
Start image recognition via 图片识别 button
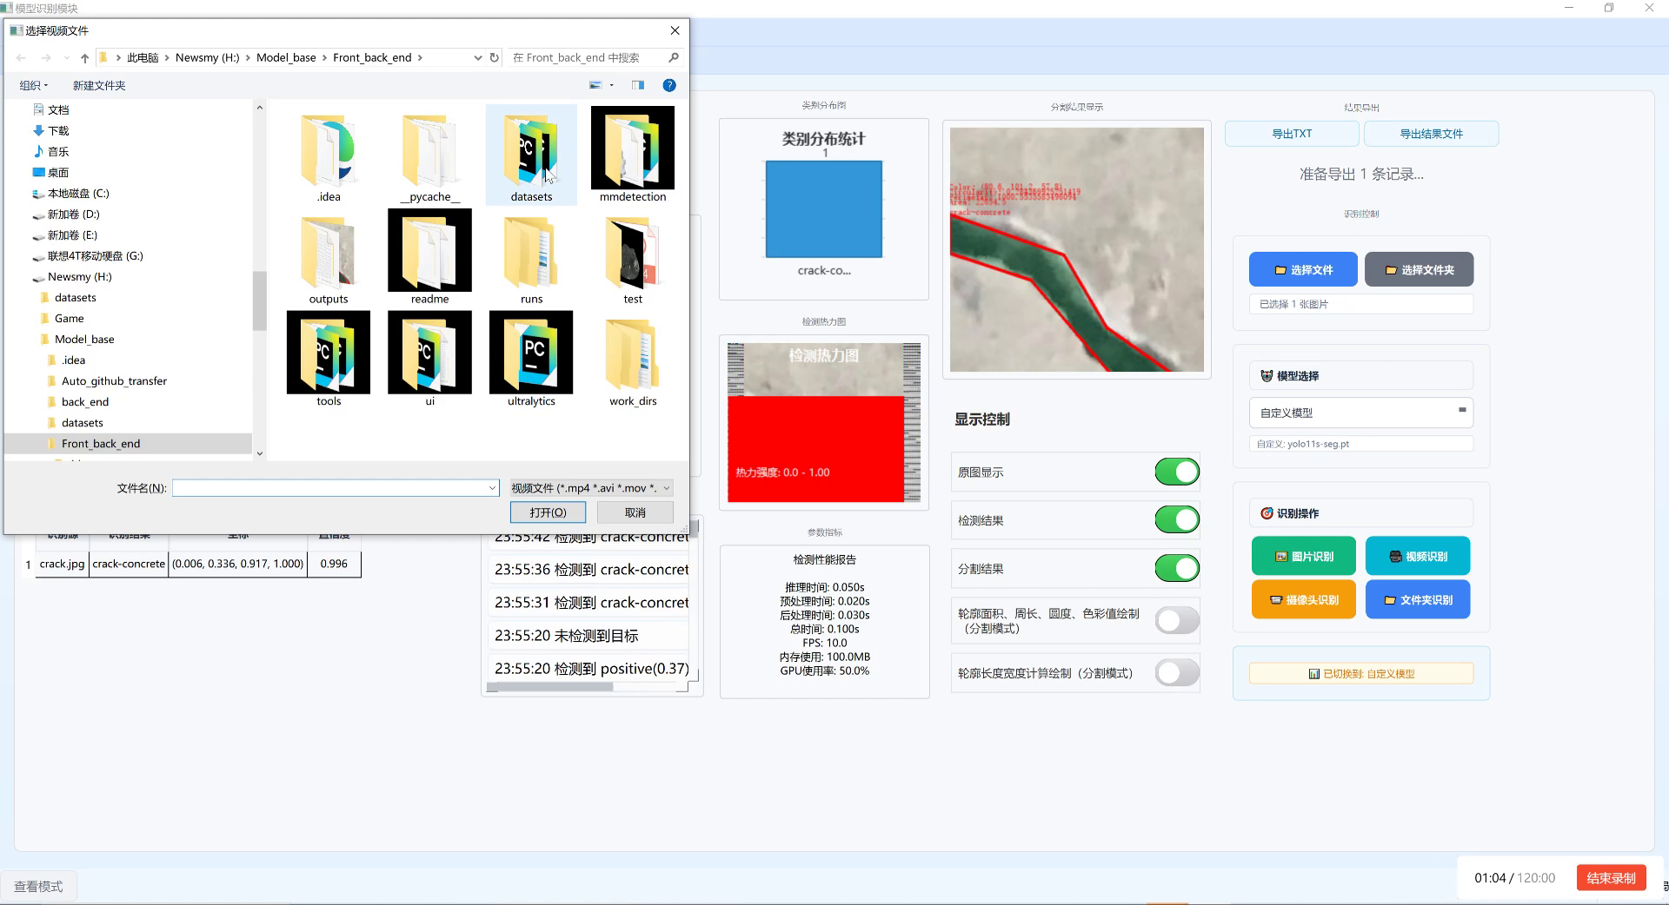1303,555
